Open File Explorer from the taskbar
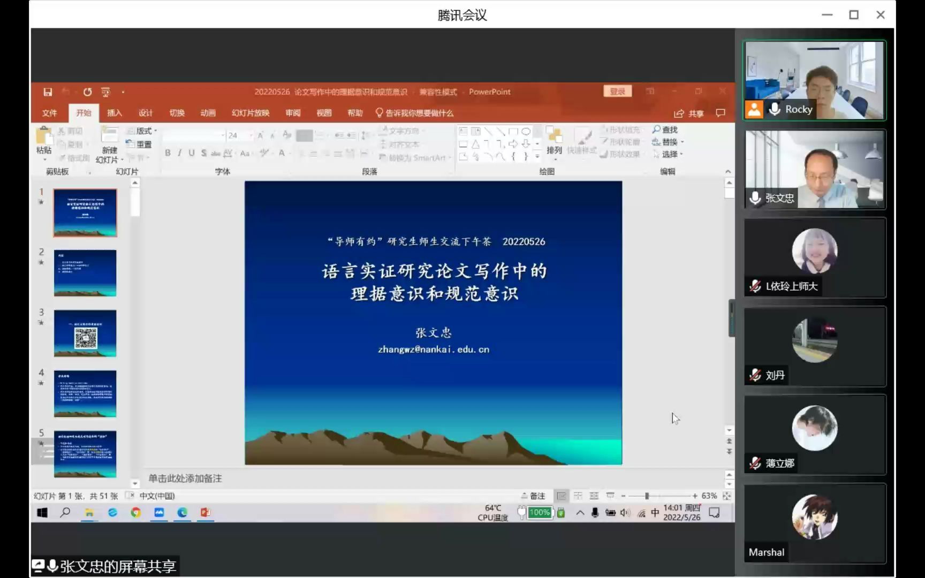The image size is (925, 578). tap(89, 513)
